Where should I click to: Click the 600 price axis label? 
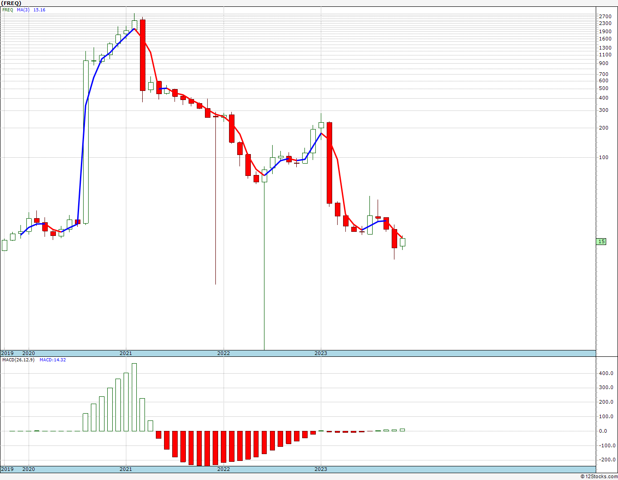pos(603,80)
